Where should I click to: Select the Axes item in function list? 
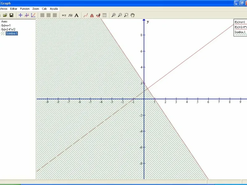[x=4, y=21]
